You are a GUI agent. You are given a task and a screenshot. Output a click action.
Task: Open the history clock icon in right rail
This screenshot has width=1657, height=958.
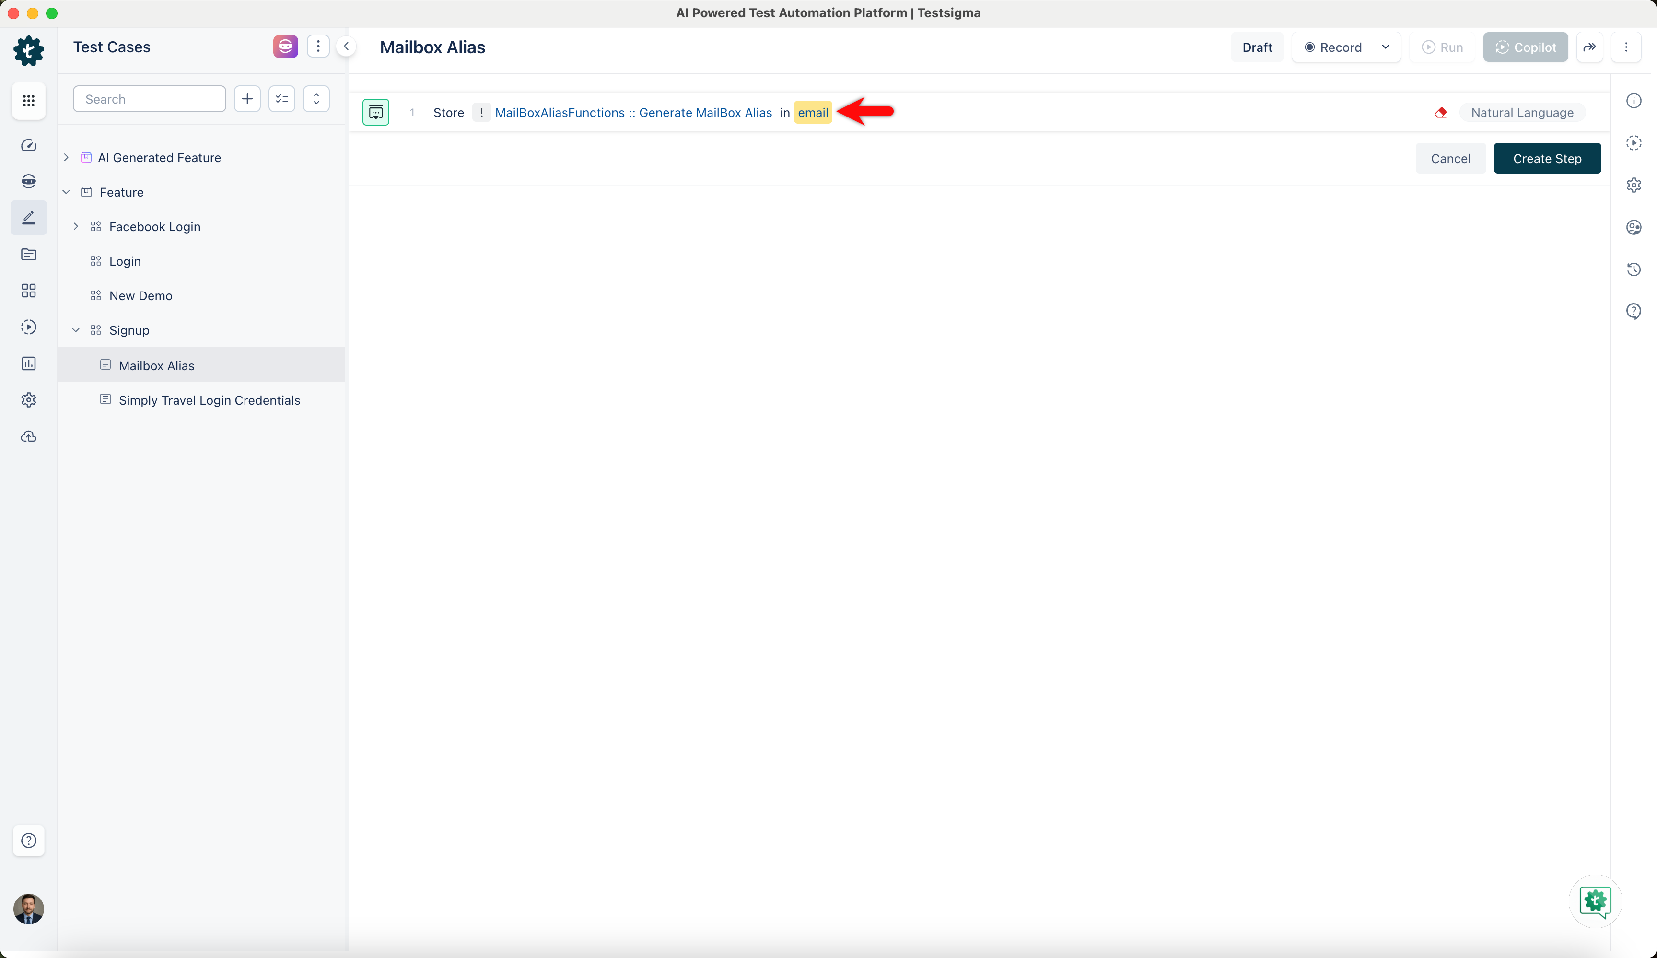pos(1634,269)
